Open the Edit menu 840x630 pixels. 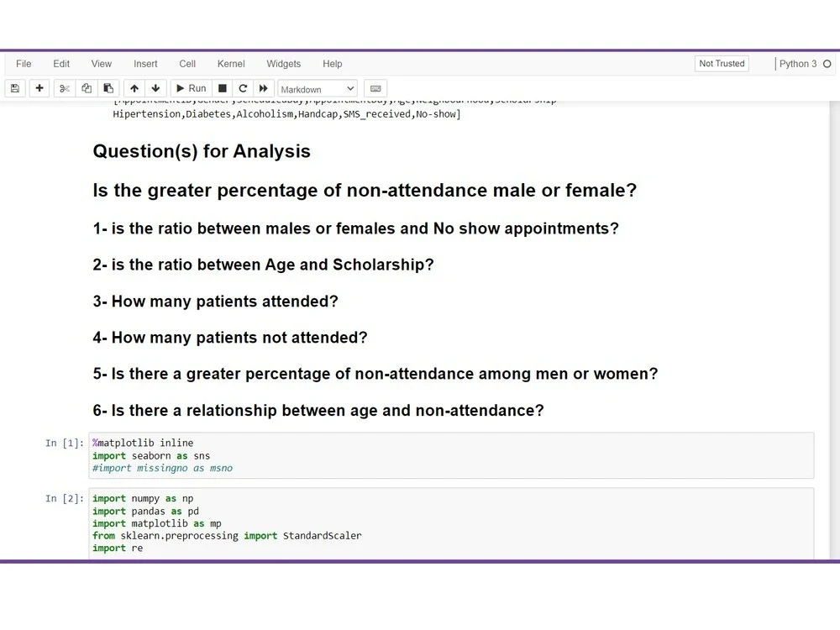pyautogui.click(x=61, y=64)
